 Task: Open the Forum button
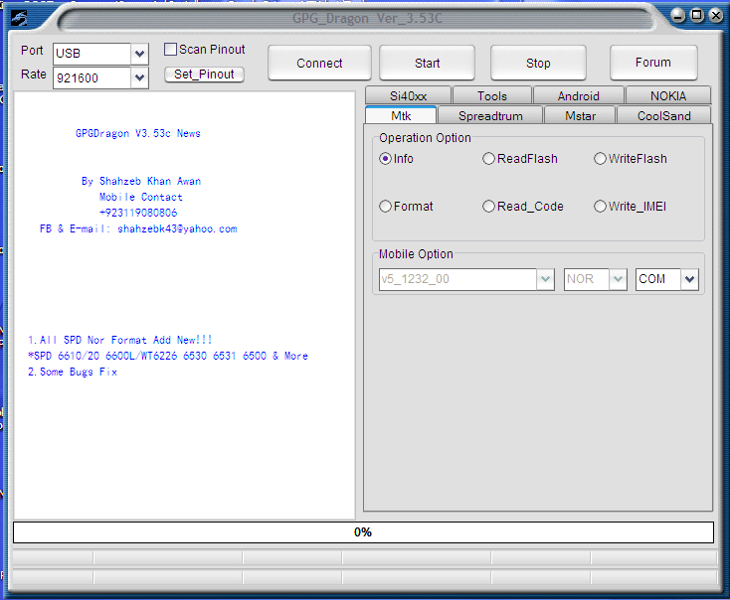[x=653, y=63]
